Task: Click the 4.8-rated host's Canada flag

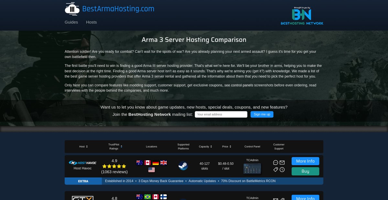Action: 156,197
